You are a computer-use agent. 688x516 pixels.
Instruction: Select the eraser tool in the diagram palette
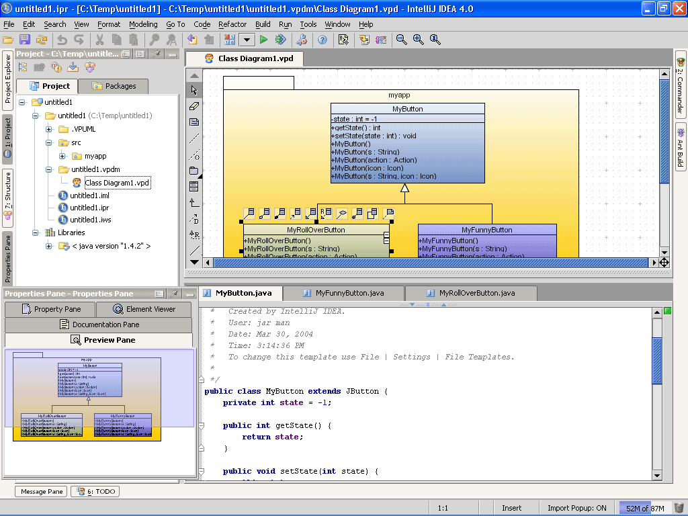194,105
